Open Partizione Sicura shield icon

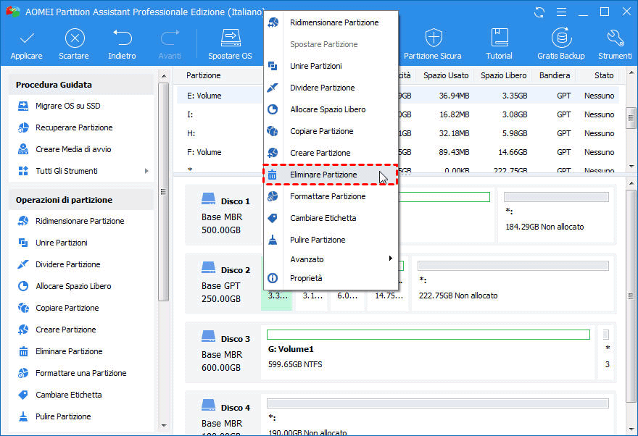(x=434, y=38)
